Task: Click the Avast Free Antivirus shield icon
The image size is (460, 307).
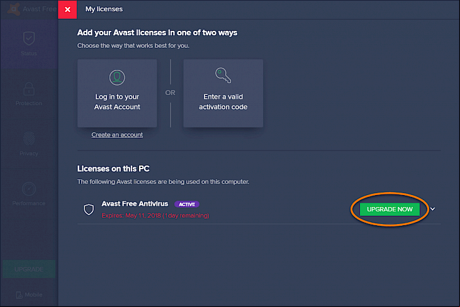Action: [x=89, y=209]
